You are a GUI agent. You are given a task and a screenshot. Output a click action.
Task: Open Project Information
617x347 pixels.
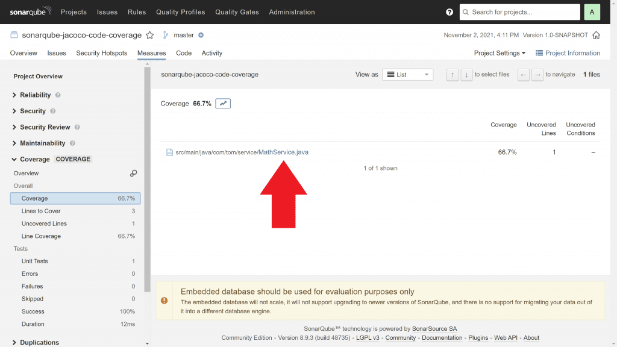[568, 53]
